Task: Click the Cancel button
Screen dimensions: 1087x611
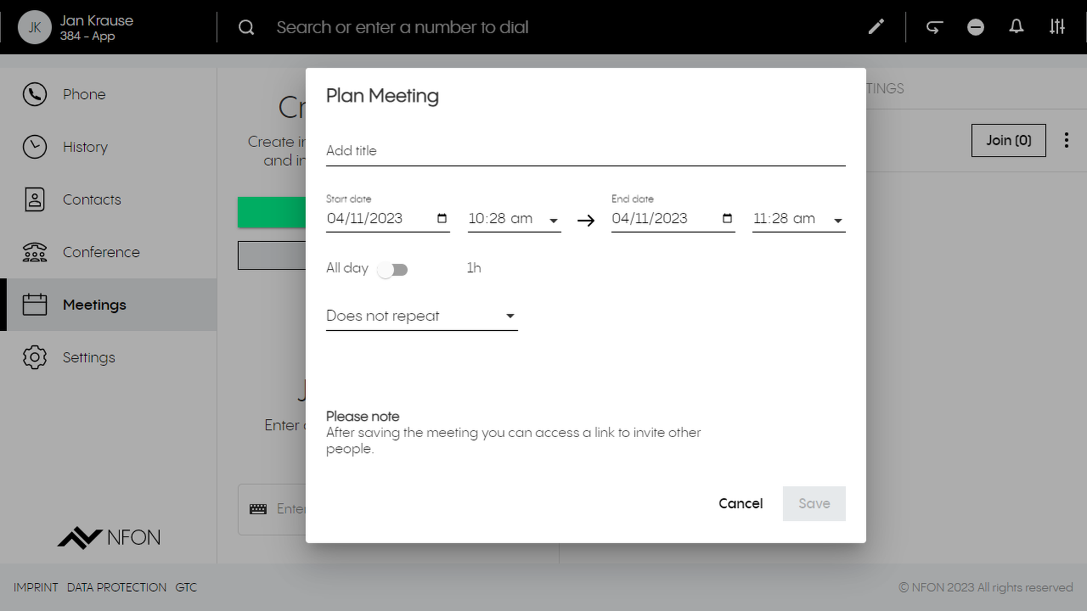Action: pyautogui.click(x=740, y=503)
